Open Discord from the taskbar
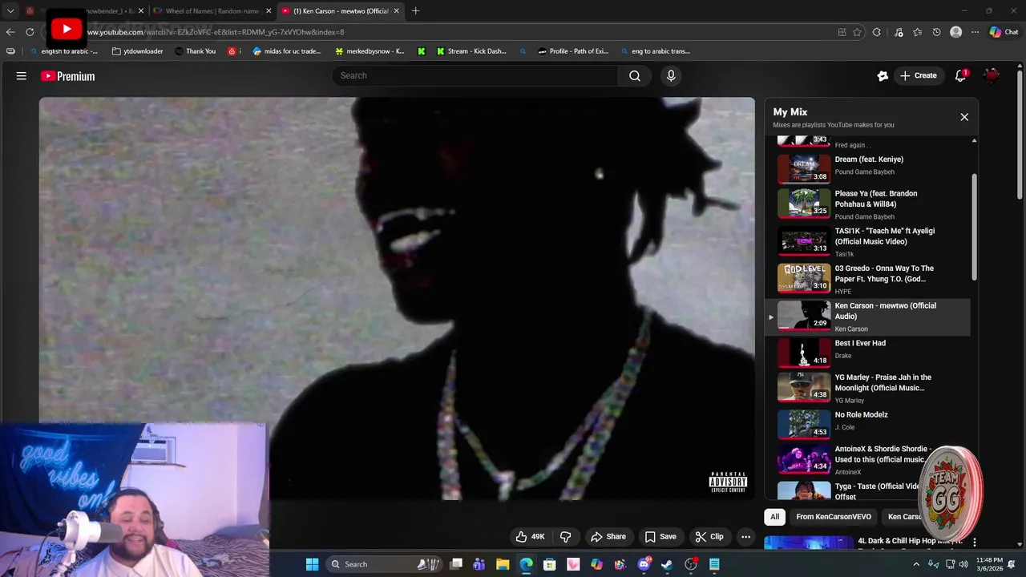The width and height of the screenshot is (1026, 577). point(644,564)
